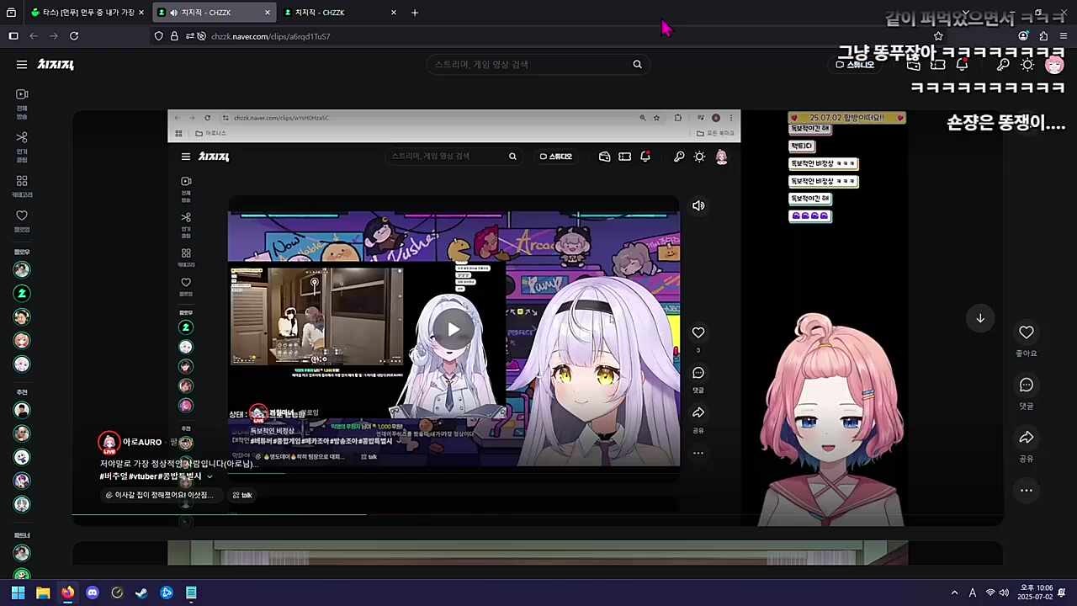This screenshot has height=606, width=1077.
Task: Open the browser account icon
Action: [x=1023, y=36]
